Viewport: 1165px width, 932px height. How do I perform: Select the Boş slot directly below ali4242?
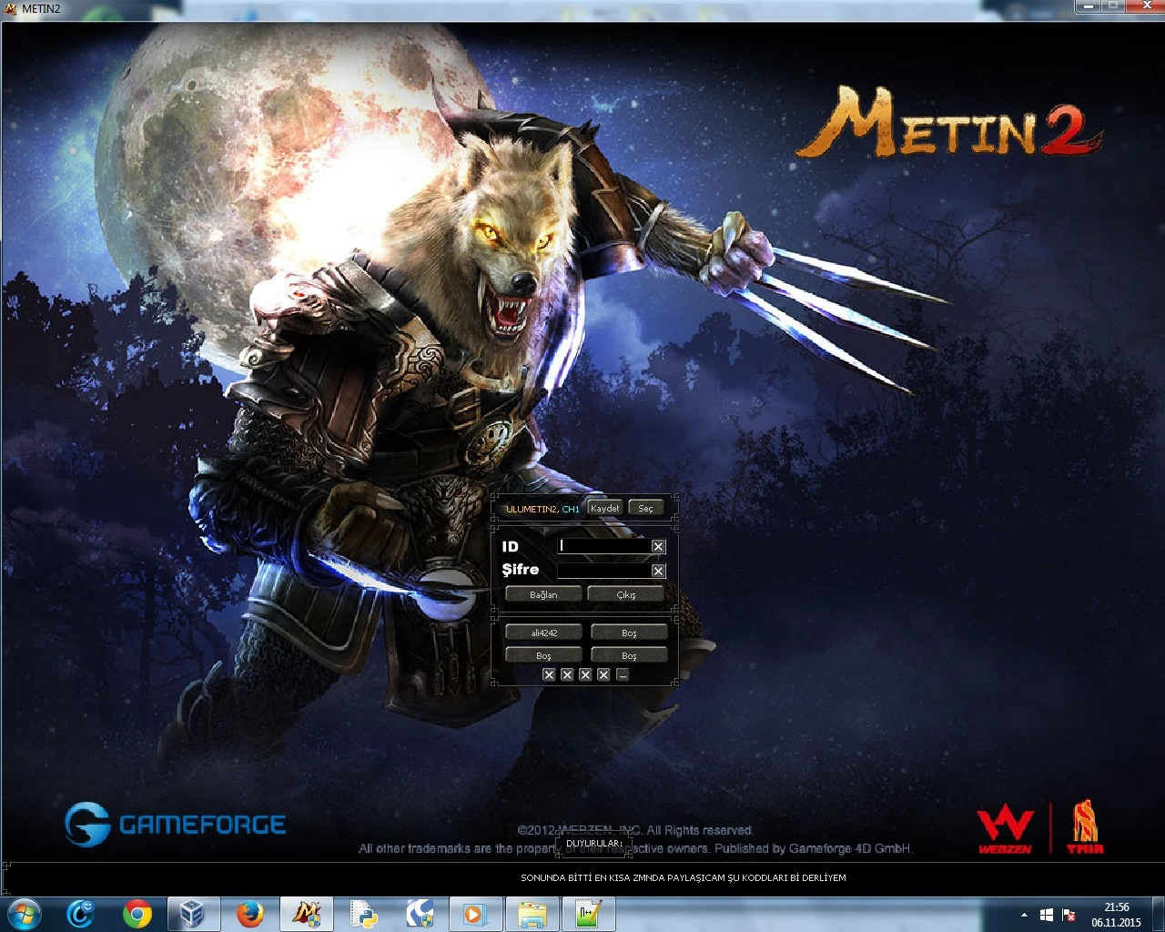click(x=543, y=655)
